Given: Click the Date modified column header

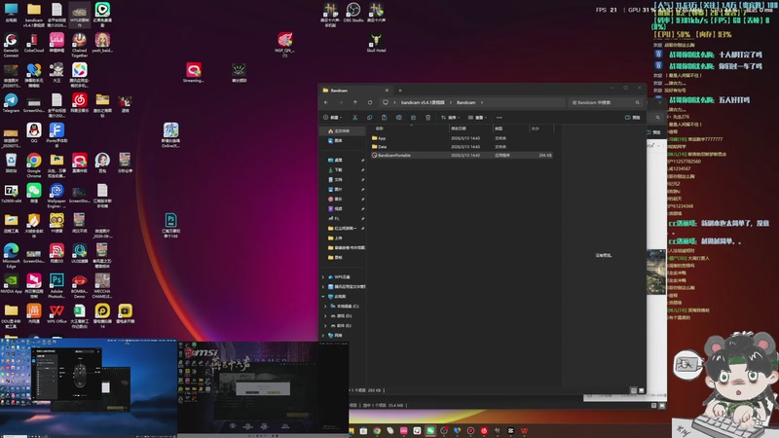Looking at the screenshot, I should [x=470, y=128].
